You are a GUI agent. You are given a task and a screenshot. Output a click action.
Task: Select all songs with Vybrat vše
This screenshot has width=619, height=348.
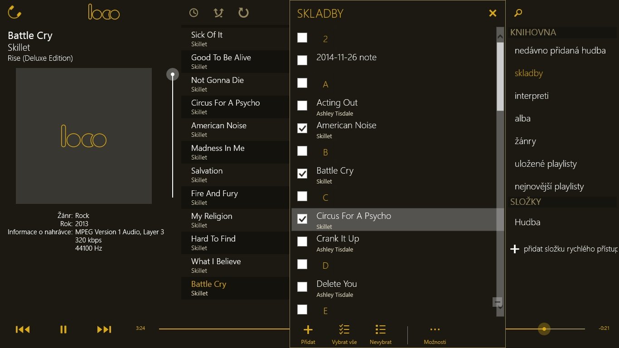coord(344,329)
